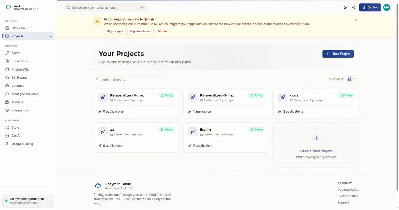
Task: Click the Migrate apps button
Action: pos(115,31)
